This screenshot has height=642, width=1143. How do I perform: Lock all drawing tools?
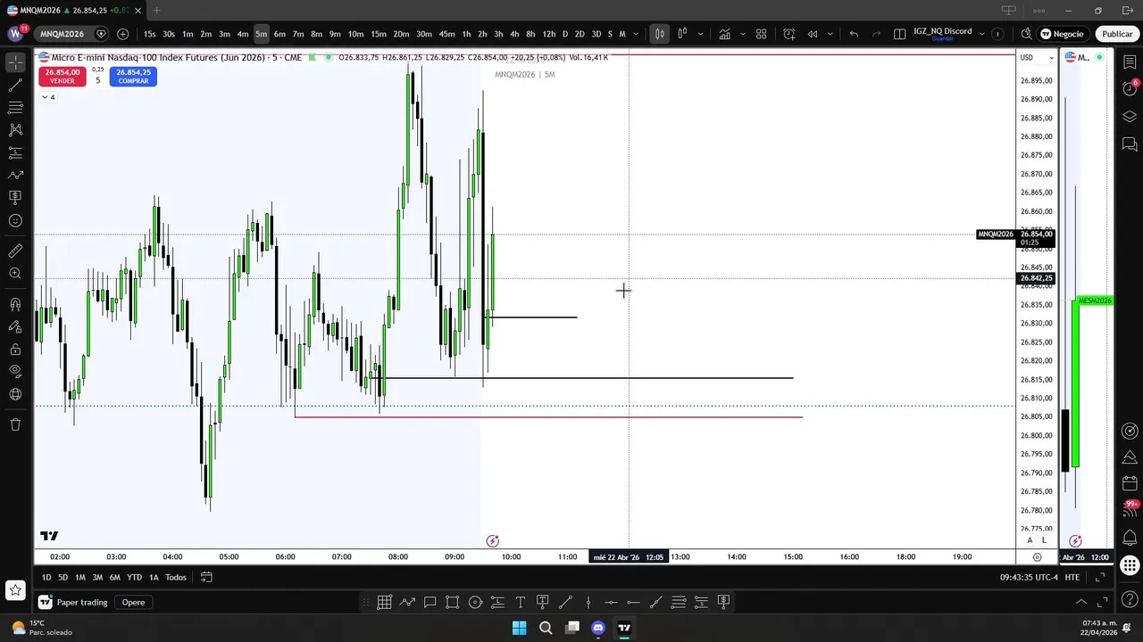15,350
